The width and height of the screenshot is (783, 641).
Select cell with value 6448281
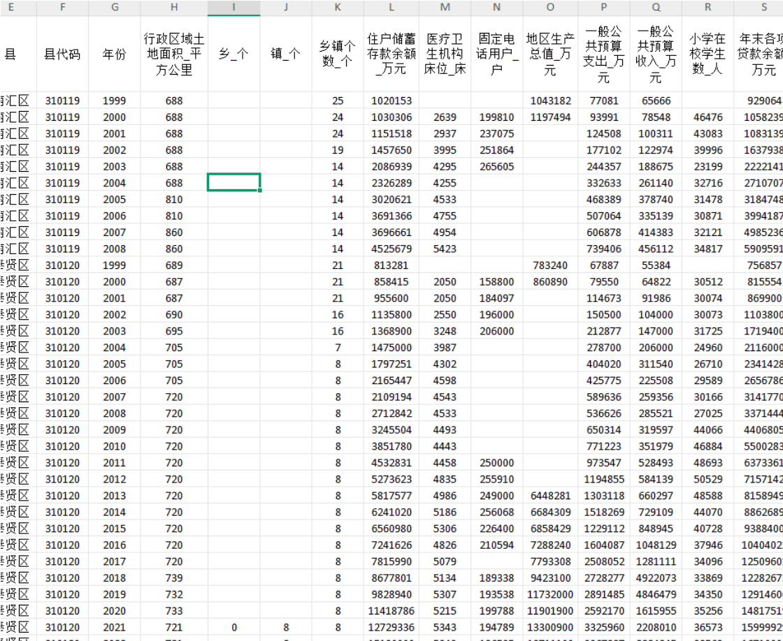pos(550,496)
